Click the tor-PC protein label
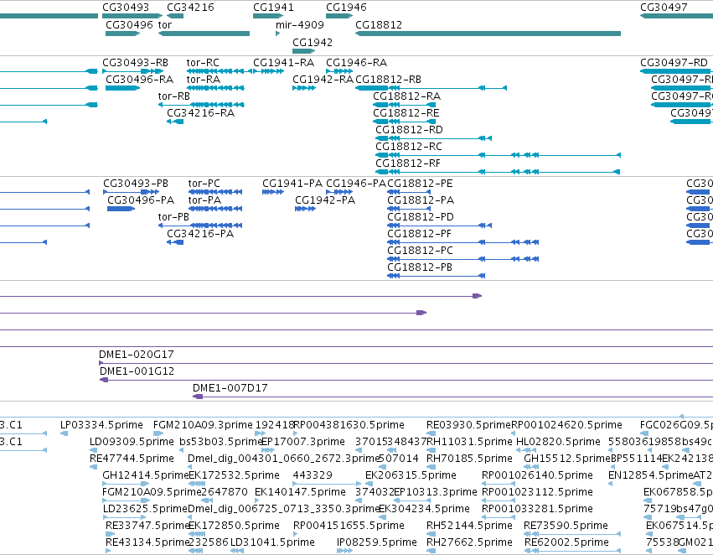The width and height of the screenshot is (713, 555). click(204, 184)
